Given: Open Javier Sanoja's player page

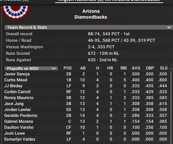Looking at the screenshot, I should coord(17,74).
